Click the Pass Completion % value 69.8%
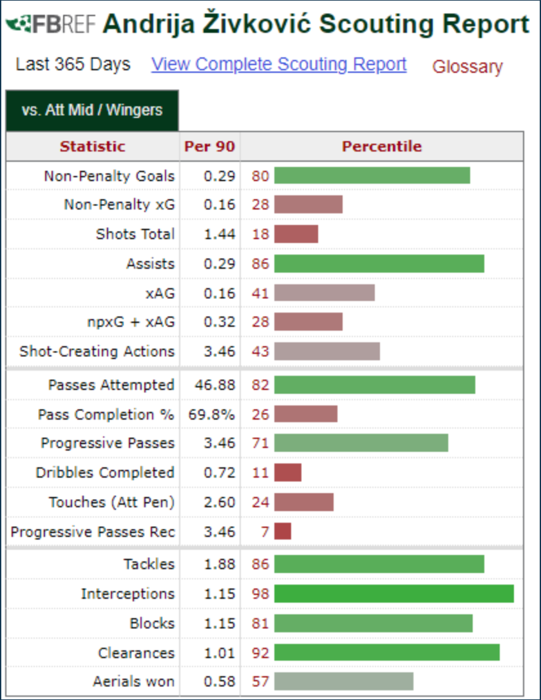This screenshot has height=700, width=541. coord(211,414)
